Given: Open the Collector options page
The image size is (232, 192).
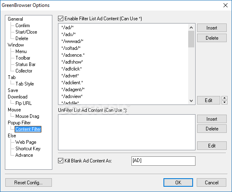Looking at the screenshot, I should [24, 71].
